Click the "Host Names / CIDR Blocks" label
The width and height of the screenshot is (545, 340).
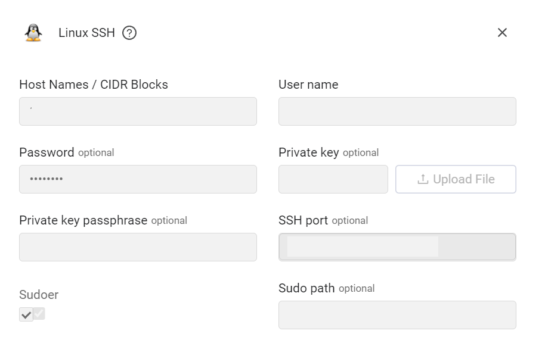click(x=94, y=85)
